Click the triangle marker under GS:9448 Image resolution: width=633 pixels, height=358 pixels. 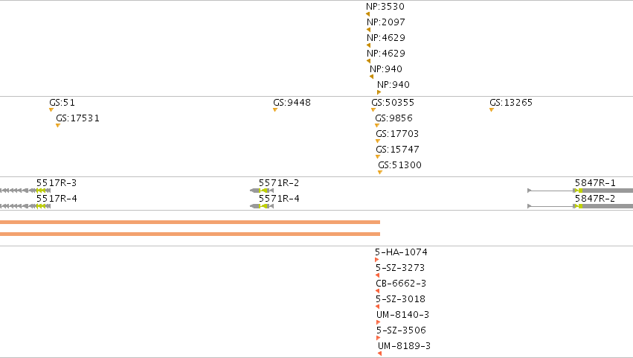(275, 110)
